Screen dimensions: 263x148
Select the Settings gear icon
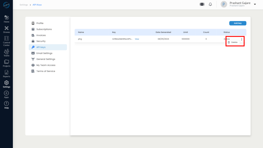(6, 83)
